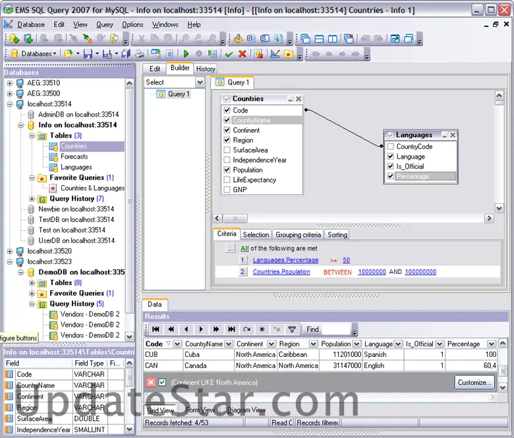The width and height of the screenshot is (514, 438).
Task: Uncheck the Is_Official field checkbox
Action: click(x=390, y=166)
